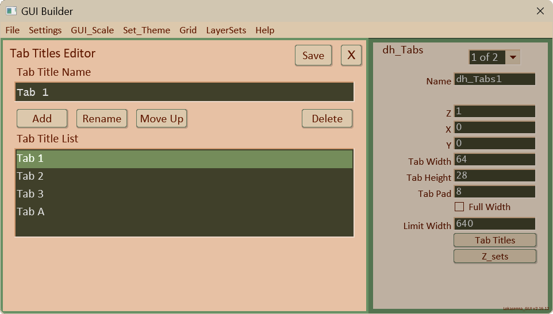Screen dimensions: 553x314
Task: Click the Save button
Action: tap(313, 55)
